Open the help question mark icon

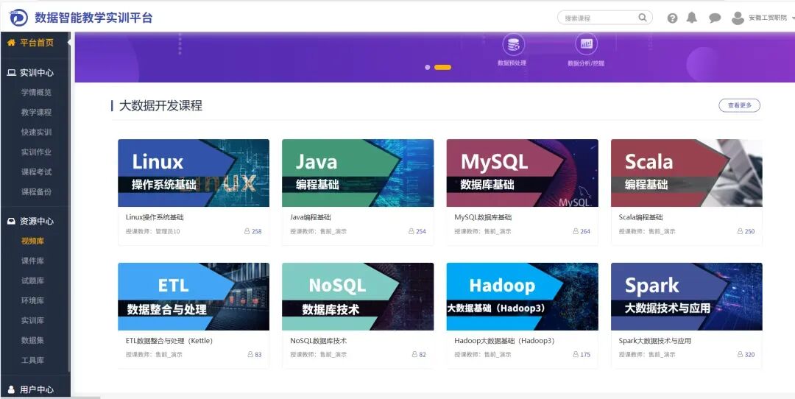click(x=672, y=18)
